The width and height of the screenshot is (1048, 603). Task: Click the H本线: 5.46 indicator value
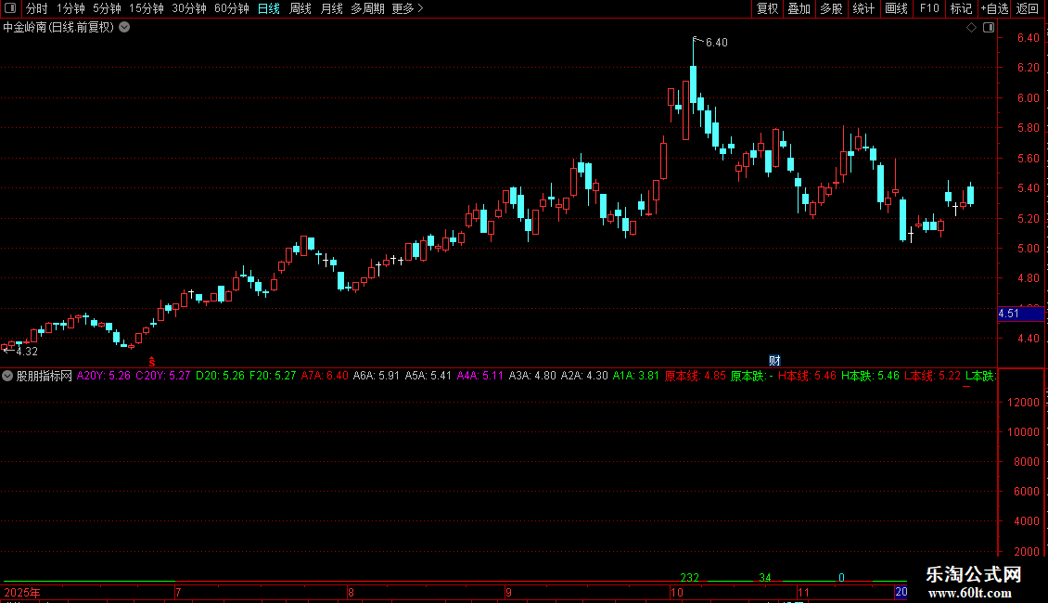(807, 377)
